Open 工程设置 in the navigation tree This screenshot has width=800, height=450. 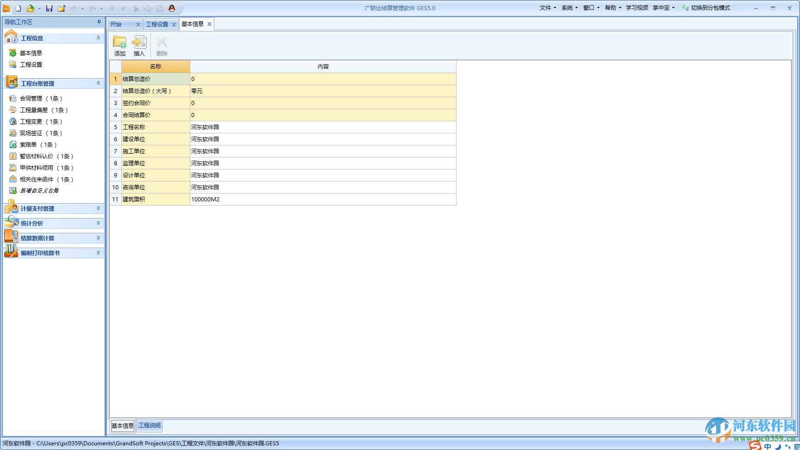31,65
